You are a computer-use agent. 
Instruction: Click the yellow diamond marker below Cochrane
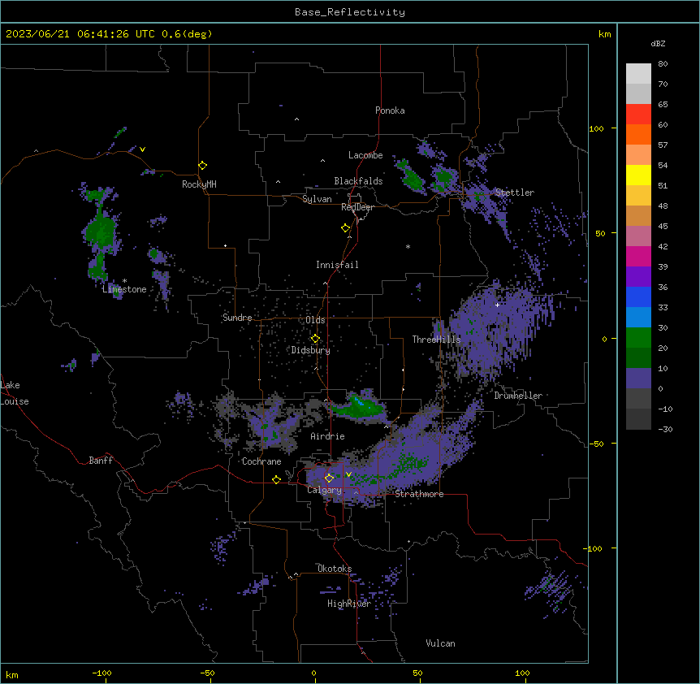(276, 479)
